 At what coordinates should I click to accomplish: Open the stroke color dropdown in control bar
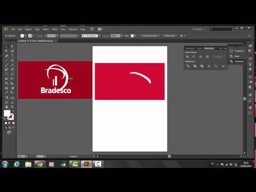33,36
